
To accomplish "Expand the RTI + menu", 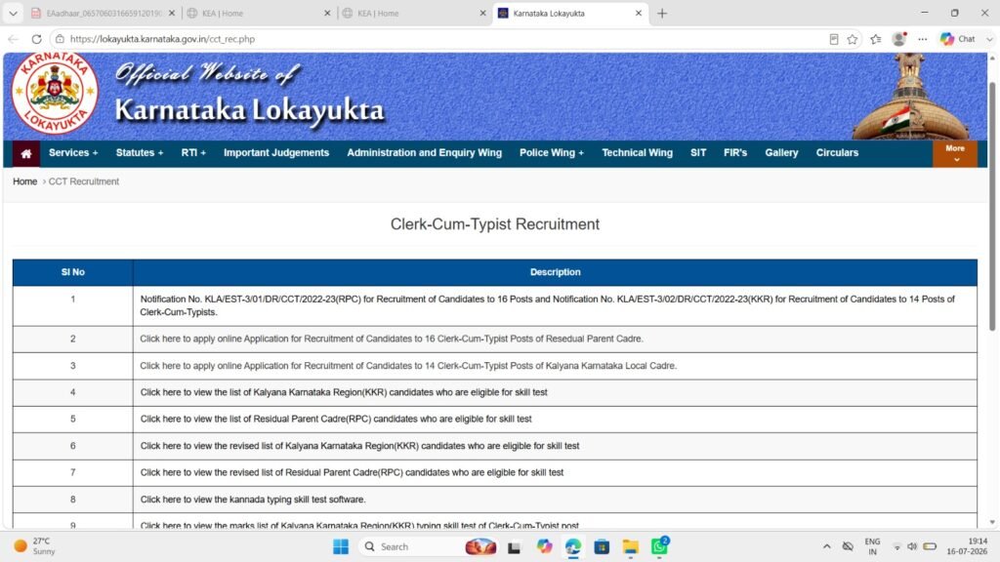I will tap(193, 153).
